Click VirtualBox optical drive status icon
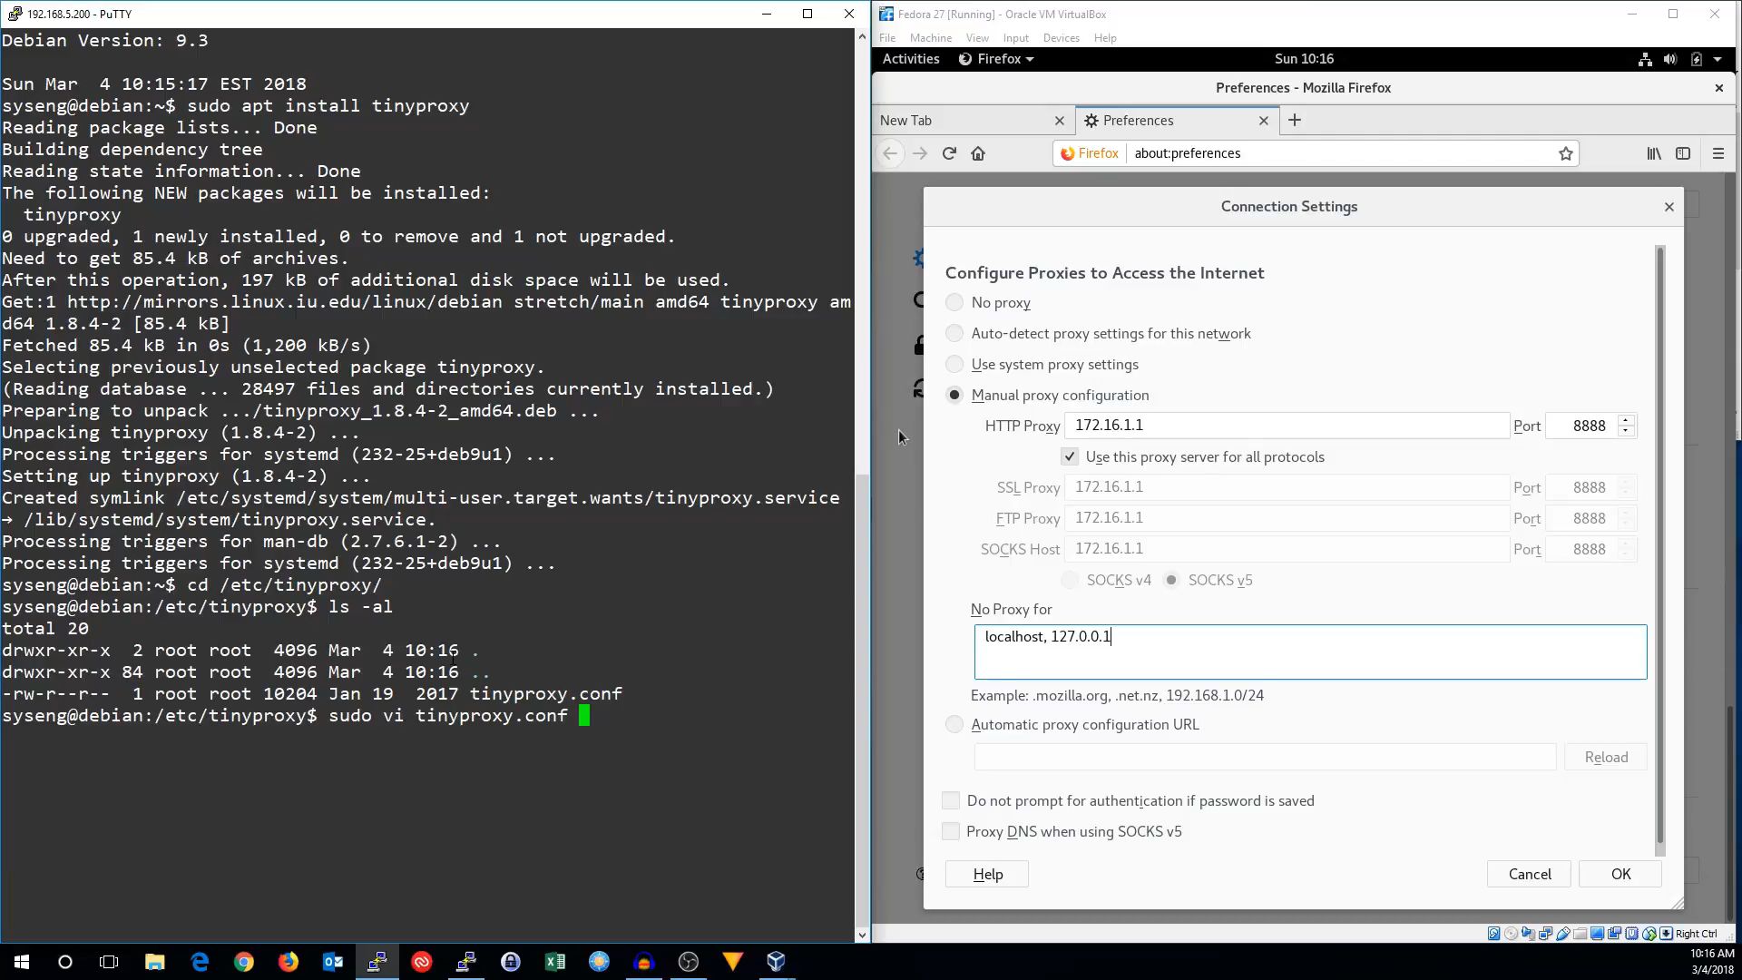 point(1511,934)
